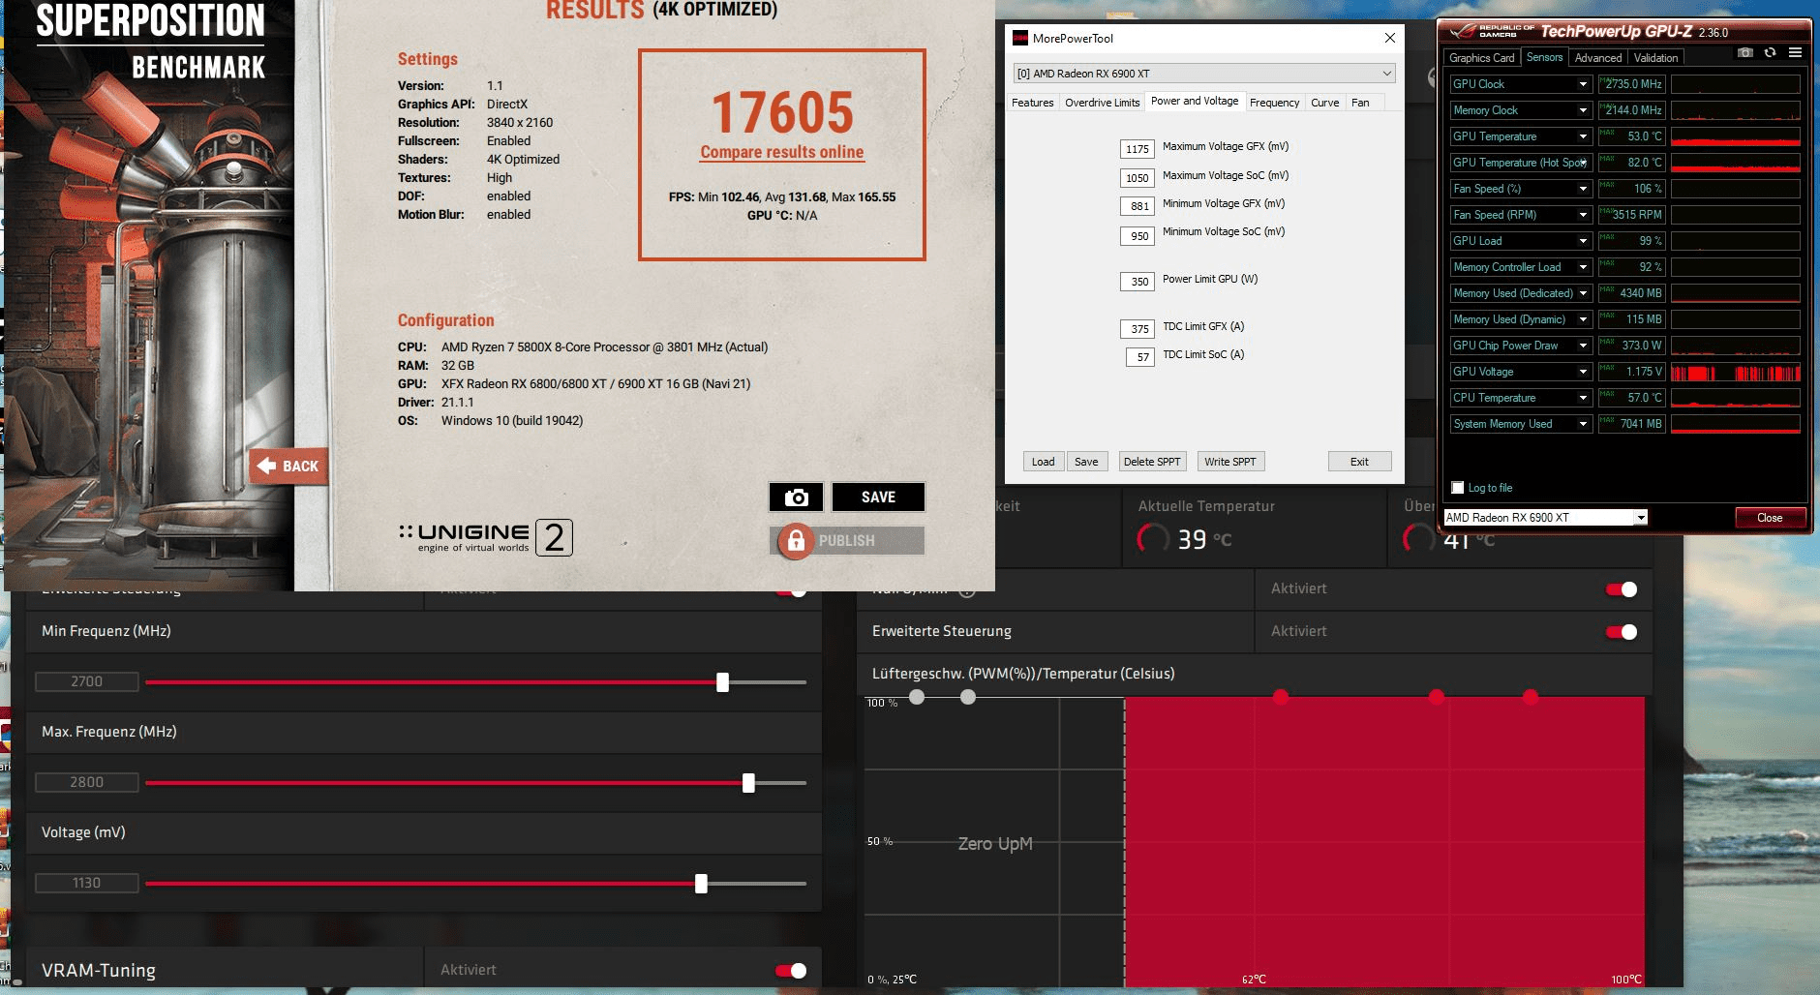Click the ROG logo in GPU-Z title
The width and height of the screenshot is (1820, 995).
point(1462,31)
